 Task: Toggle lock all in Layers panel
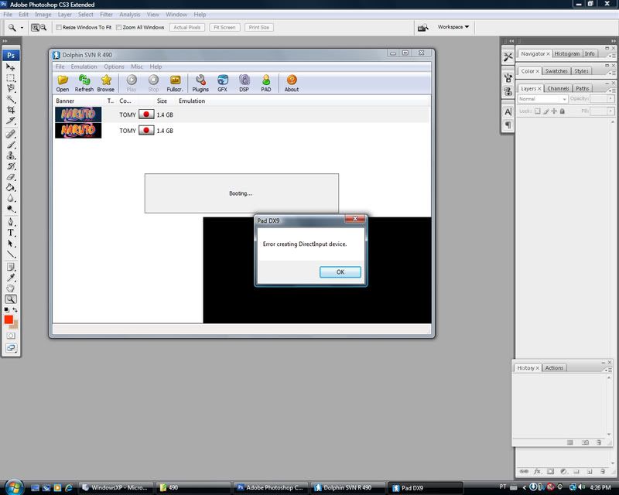(x=563, y=111)
